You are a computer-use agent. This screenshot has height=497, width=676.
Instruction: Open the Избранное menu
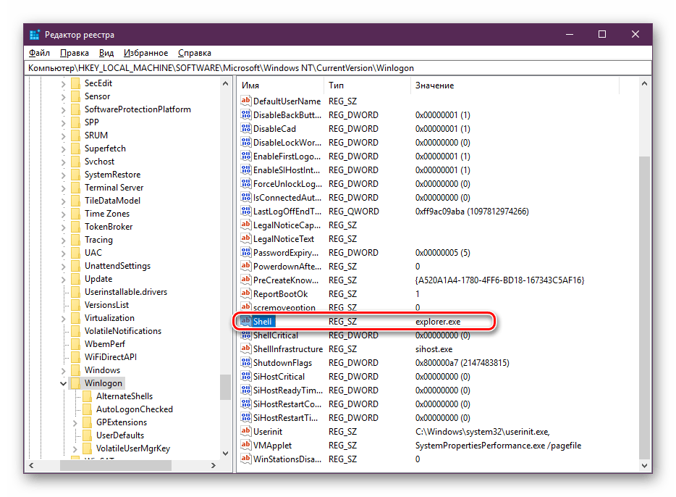(x=145, y=53)
